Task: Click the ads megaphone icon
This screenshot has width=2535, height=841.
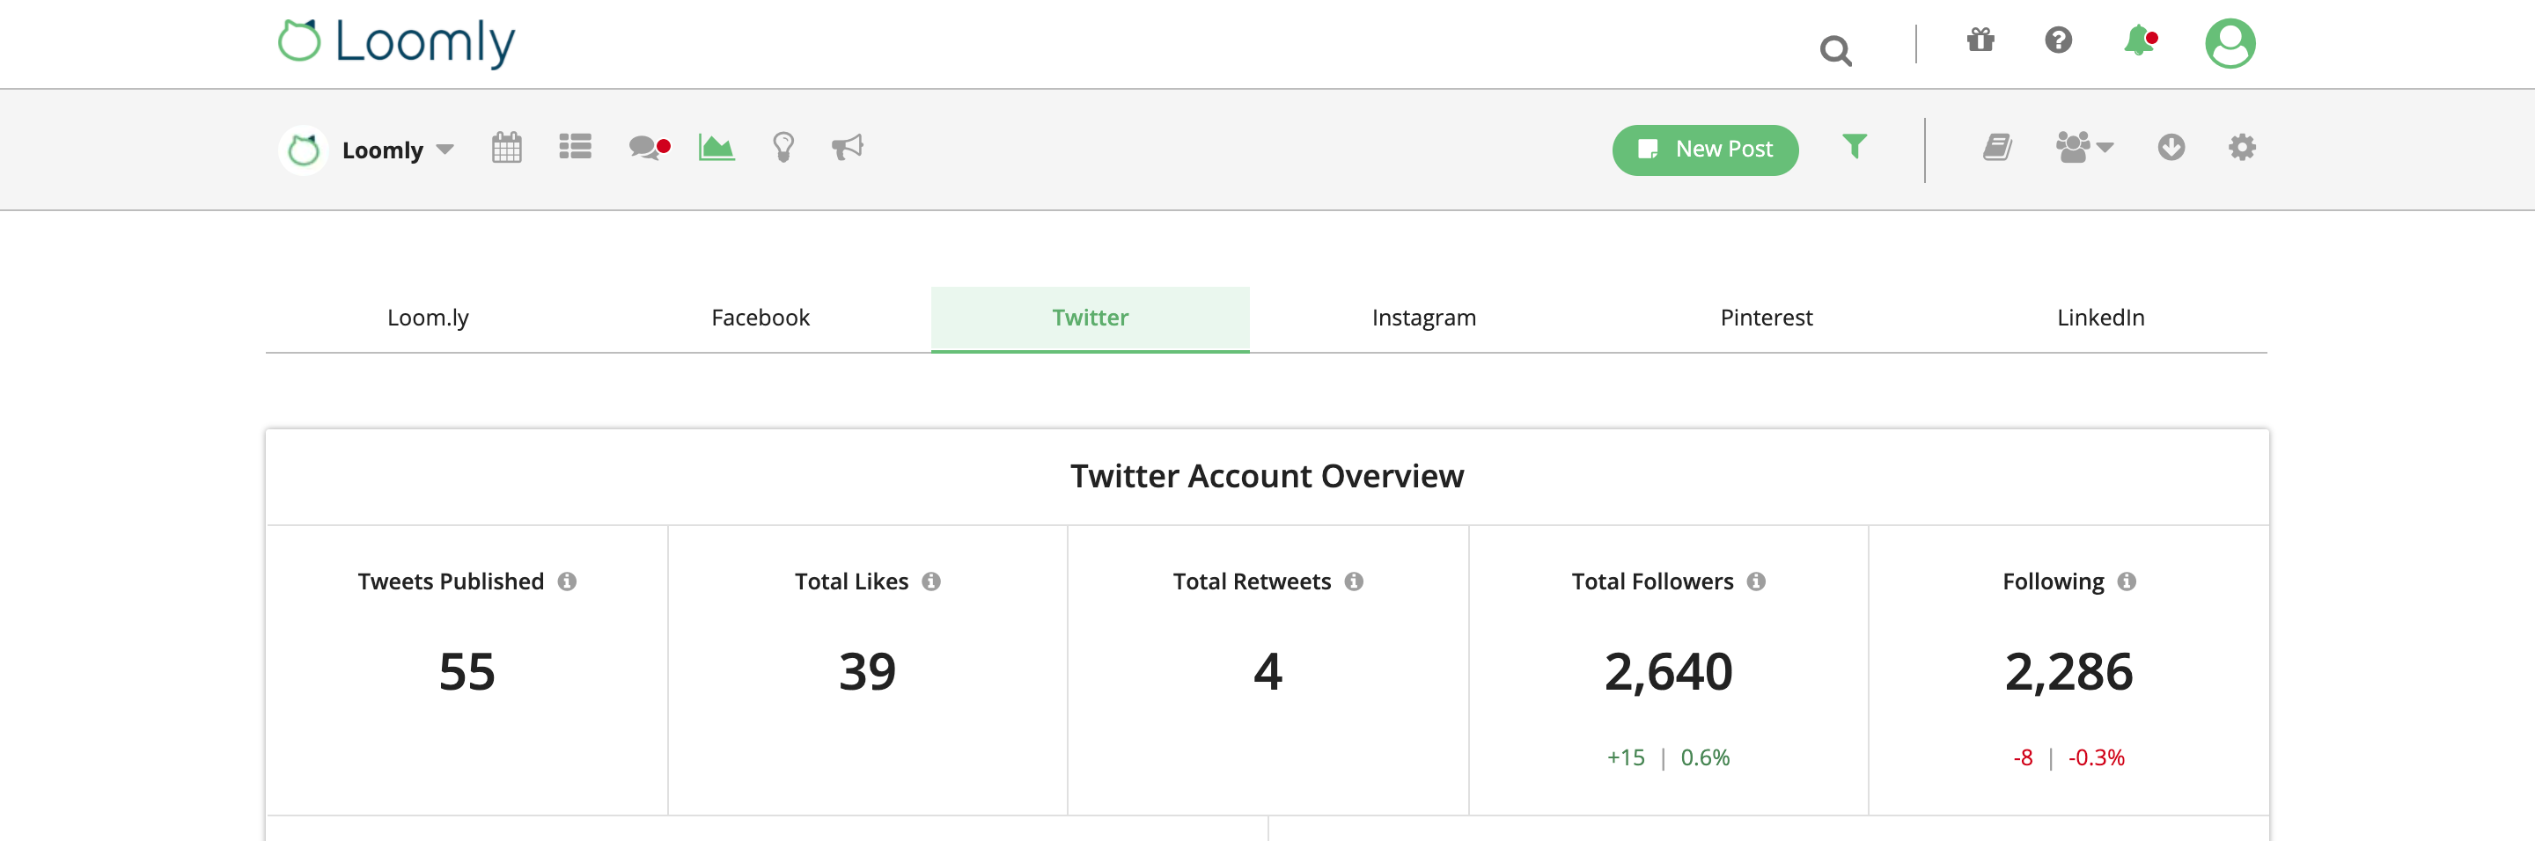Action: pos(848,149)
